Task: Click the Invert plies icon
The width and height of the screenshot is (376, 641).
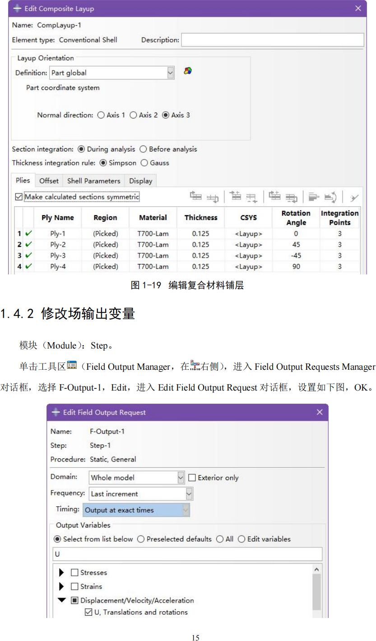Action: (x=330, y=197)
